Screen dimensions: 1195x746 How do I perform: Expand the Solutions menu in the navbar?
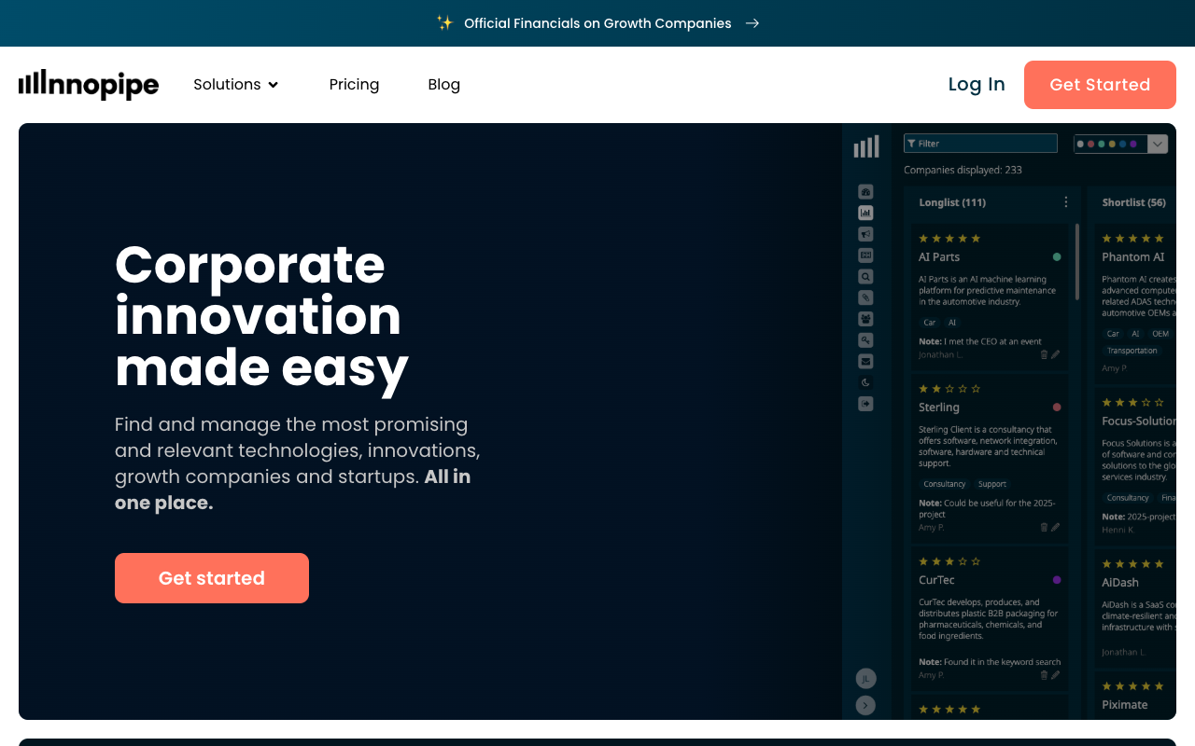235,84
